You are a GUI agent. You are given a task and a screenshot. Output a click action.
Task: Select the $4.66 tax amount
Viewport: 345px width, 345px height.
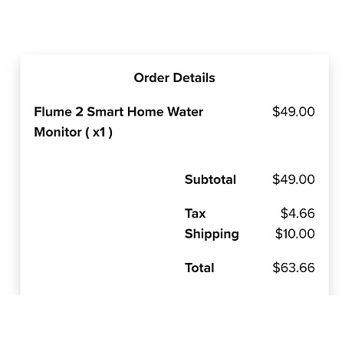tap(297, 213)
